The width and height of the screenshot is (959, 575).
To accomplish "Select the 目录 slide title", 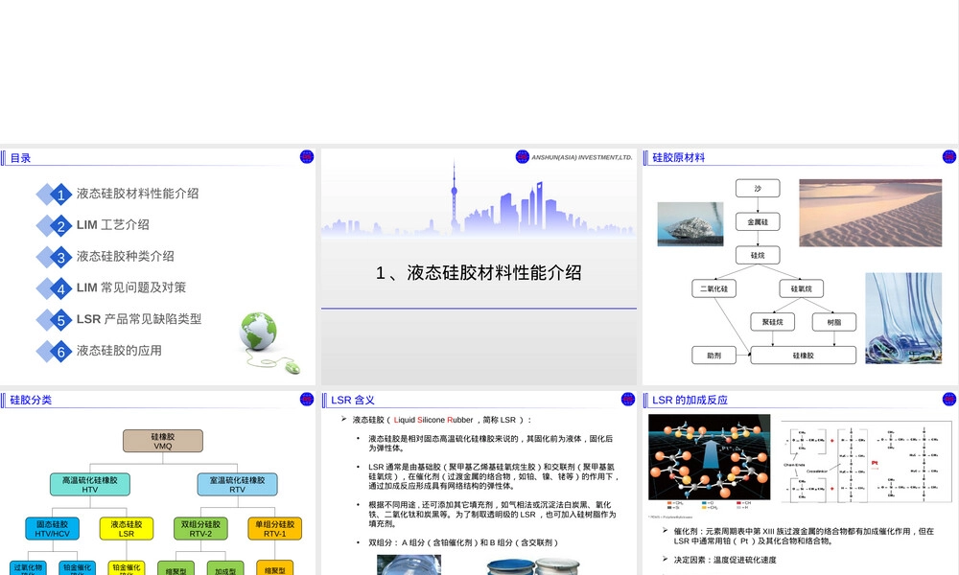I will tap(20, 158).
